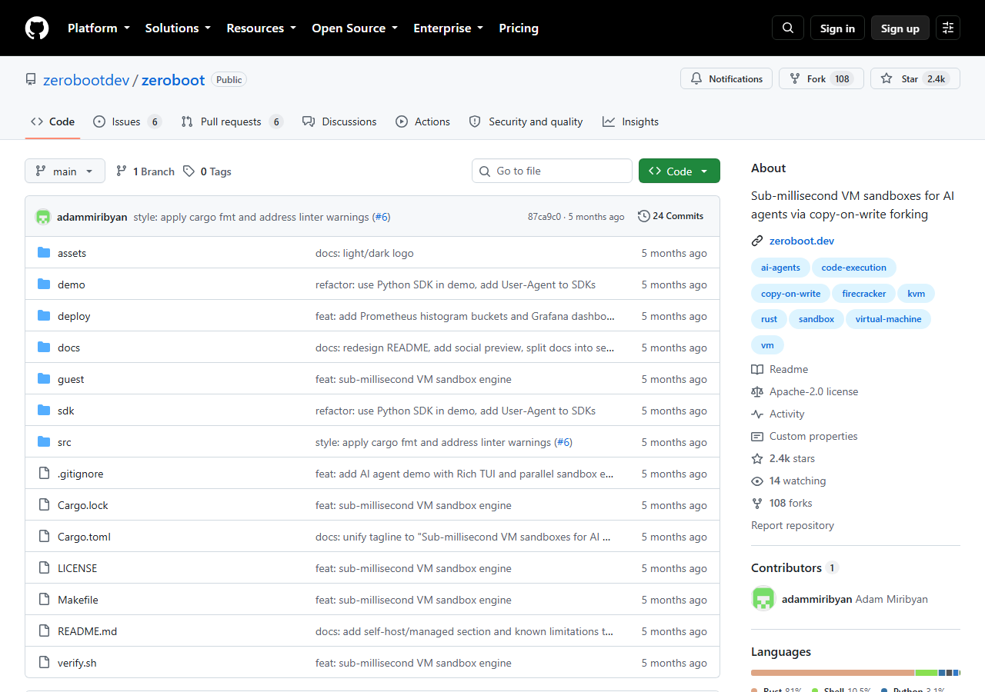Click the Sign in button
Screen dimensions: 985x692
coord(837,28)
